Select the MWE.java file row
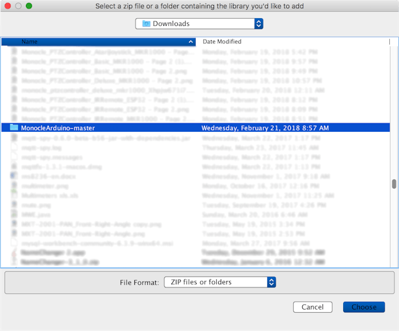This screenshot has height=331, width=399. [195, 215]
